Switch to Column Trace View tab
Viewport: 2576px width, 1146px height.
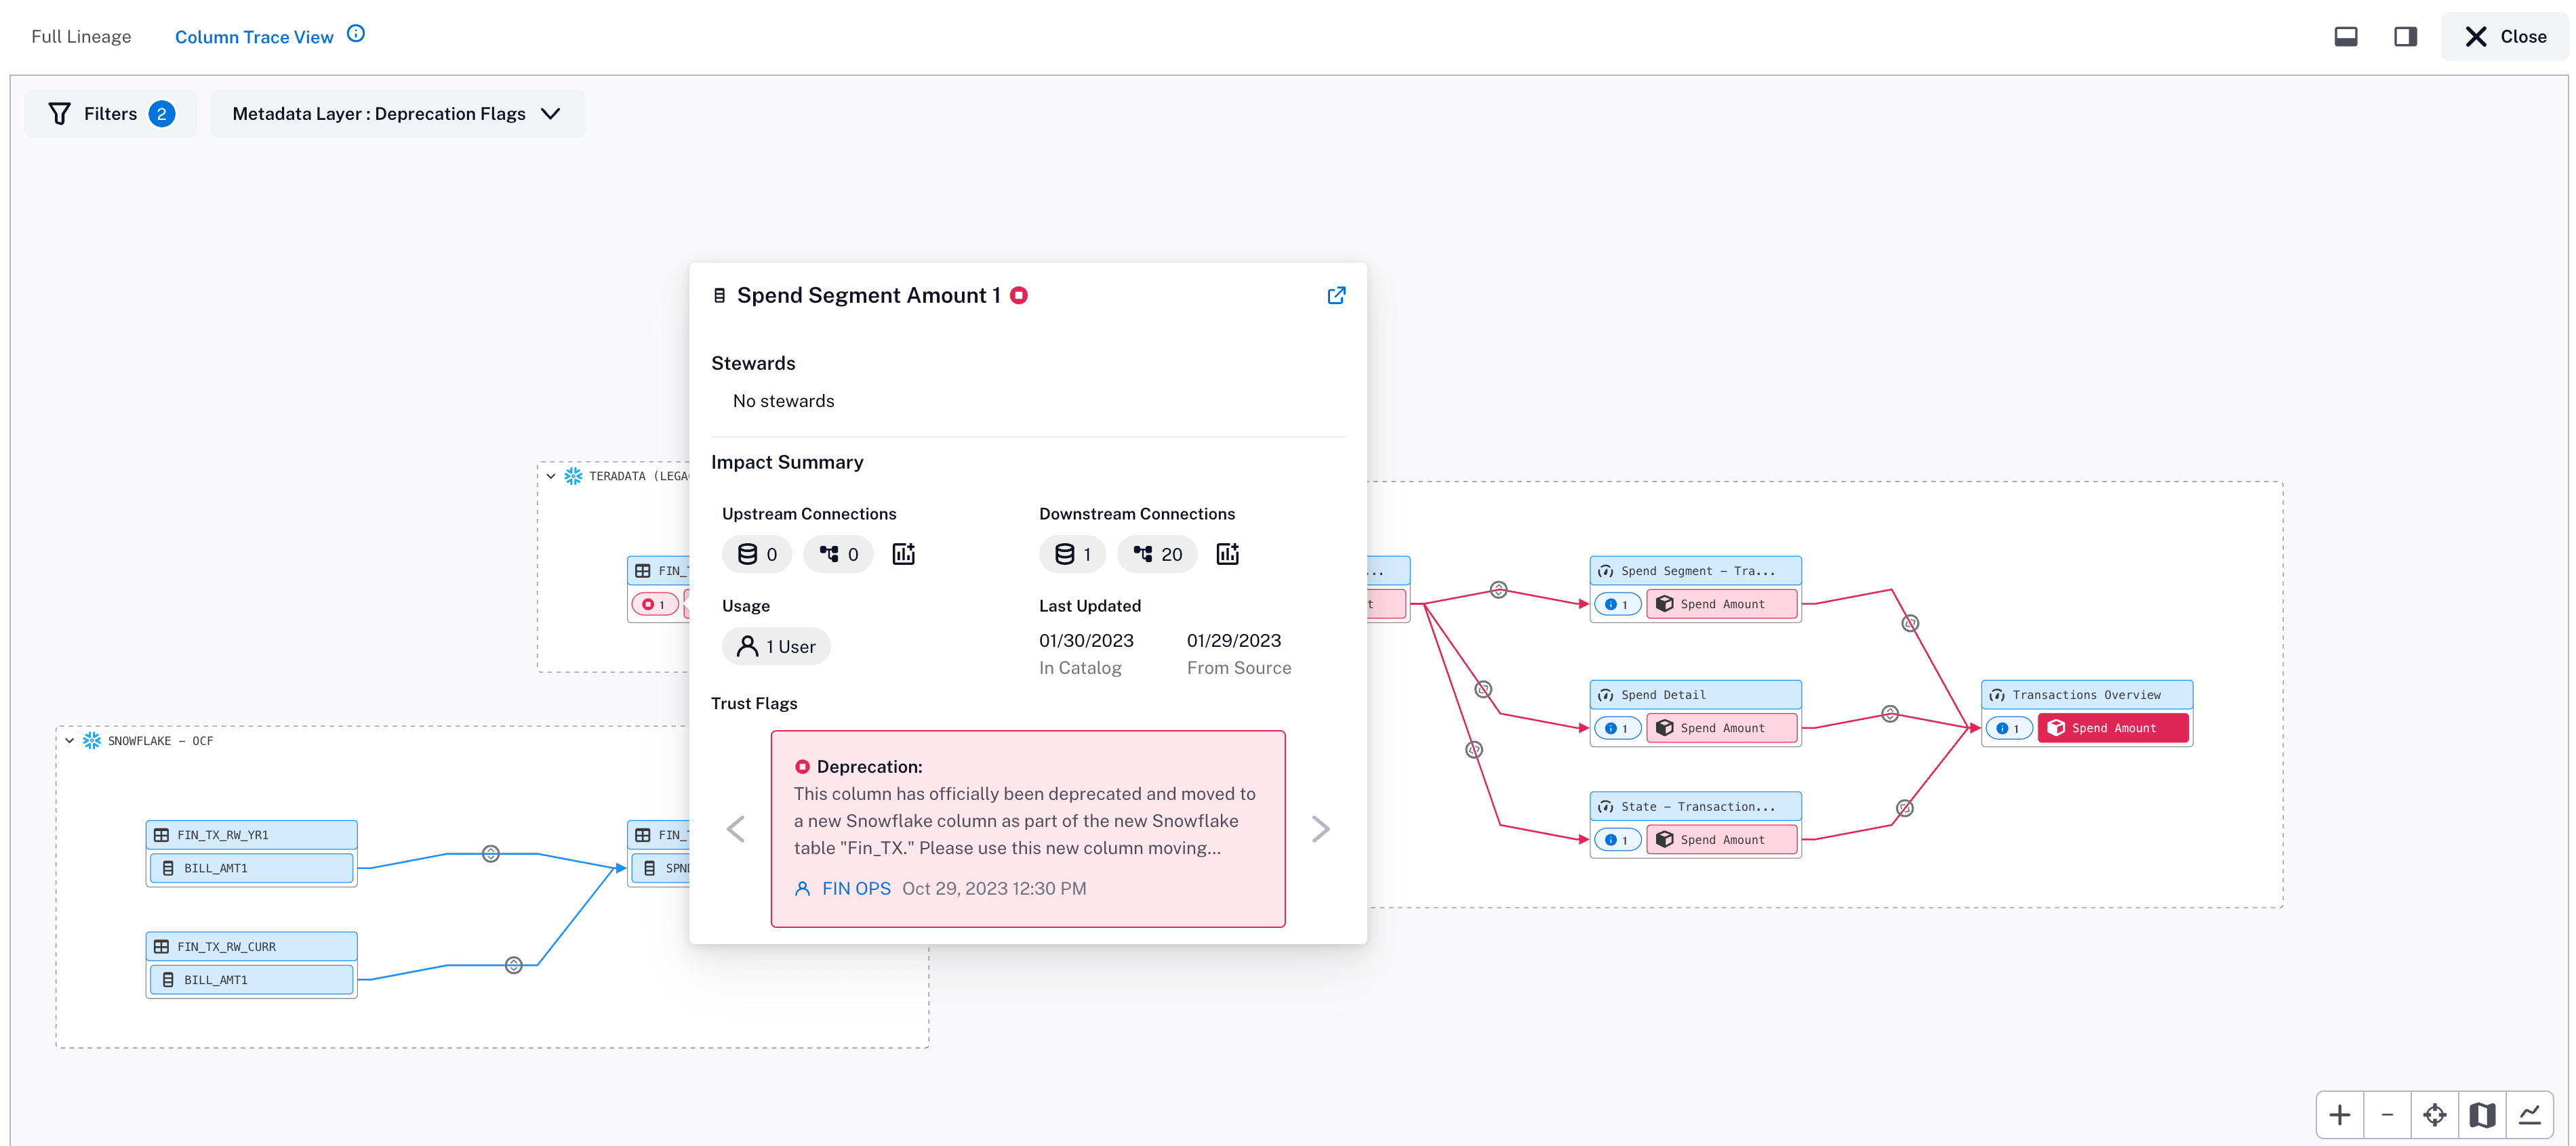255,36
